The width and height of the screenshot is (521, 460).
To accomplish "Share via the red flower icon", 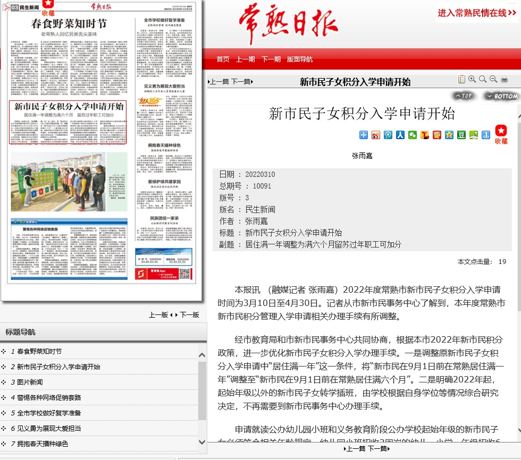I will coord(437,135).
